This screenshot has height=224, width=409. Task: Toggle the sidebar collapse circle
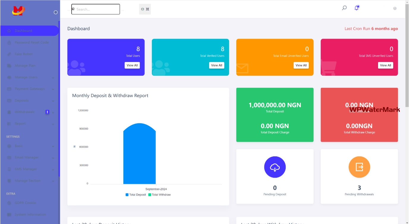[56, 12]
